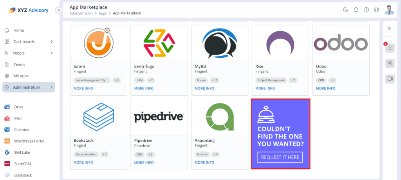
Task: Click the Odoo logo thumbnail
Action: point(341,43)
